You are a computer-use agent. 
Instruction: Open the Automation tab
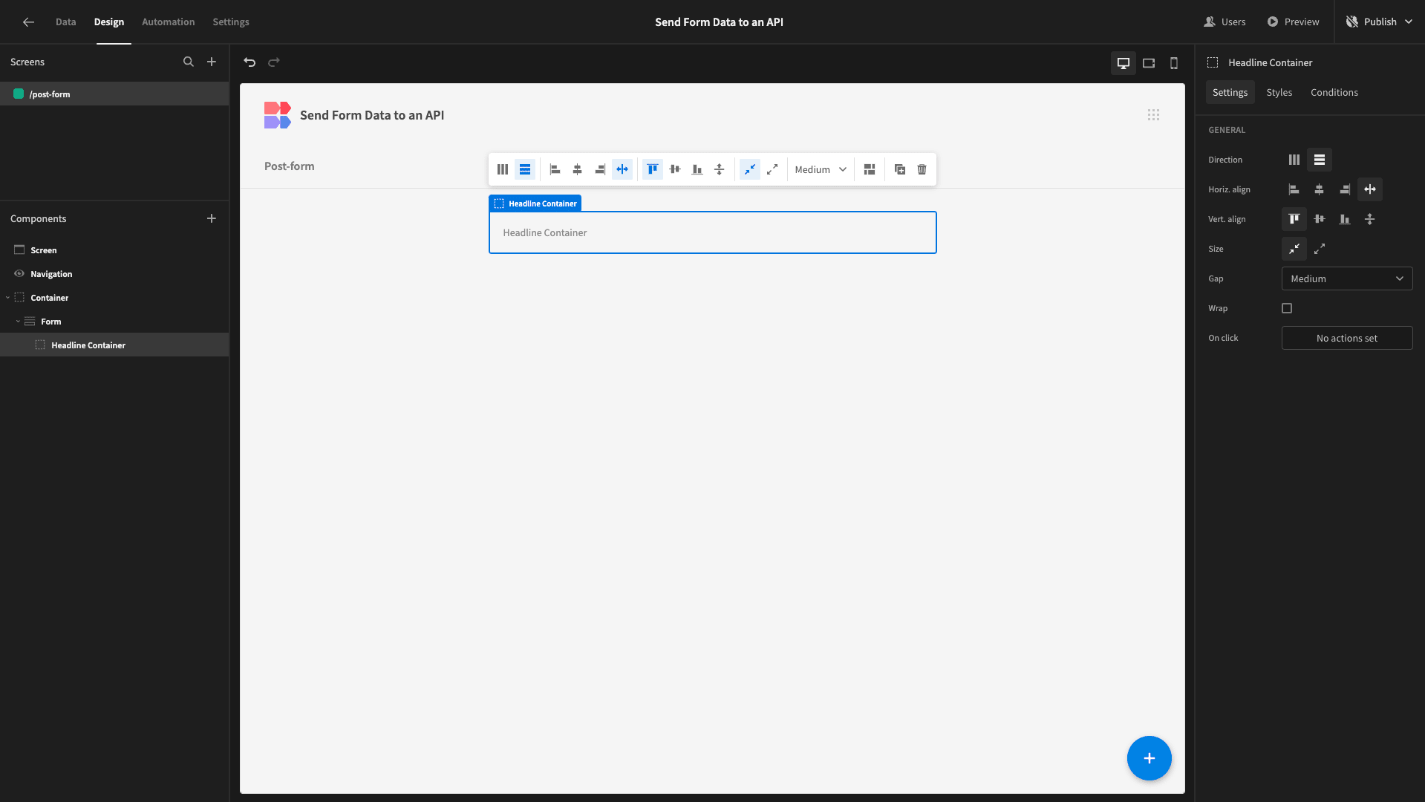[x=168, y=22]
